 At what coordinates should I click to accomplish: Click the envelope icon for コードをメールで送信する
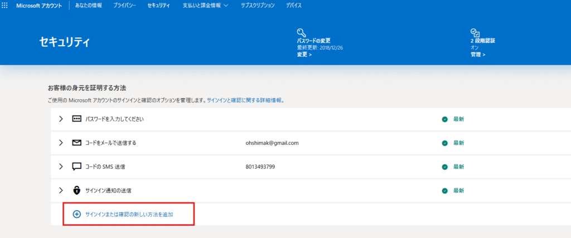pos(76,143)
